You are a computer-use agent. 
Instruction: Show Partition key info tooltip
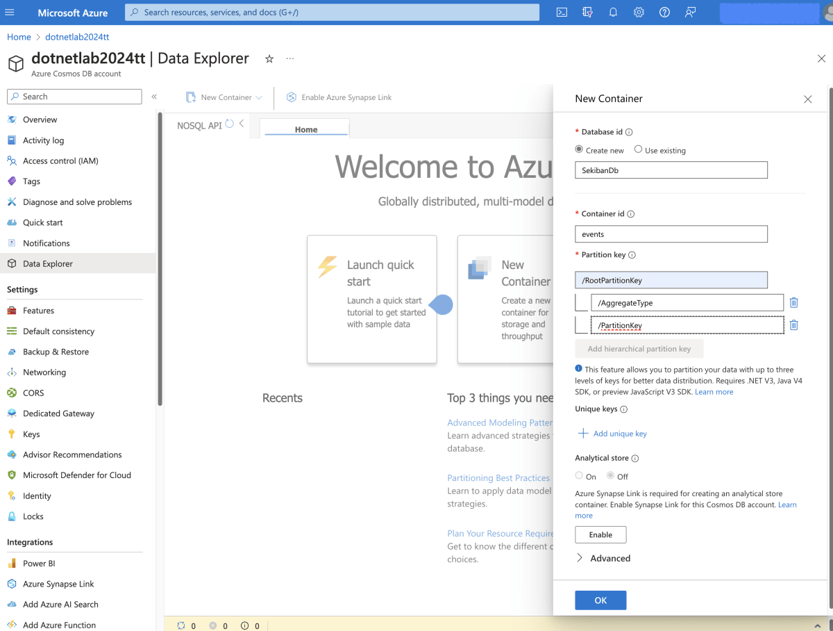[x=632, y=255]
